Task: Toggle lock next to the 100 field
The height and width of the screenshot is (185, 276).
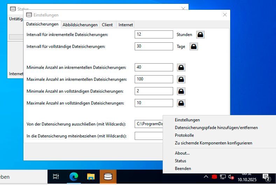Action: point(181,79)
